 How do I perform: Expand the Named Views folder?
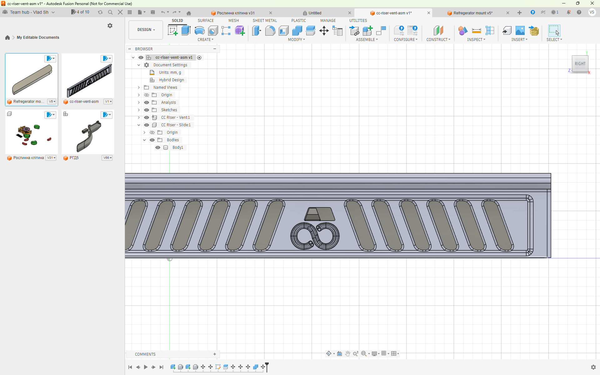pos(139,87)
